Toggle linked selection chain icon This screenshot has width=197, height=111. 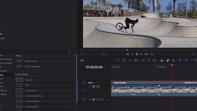coord(168,60)
